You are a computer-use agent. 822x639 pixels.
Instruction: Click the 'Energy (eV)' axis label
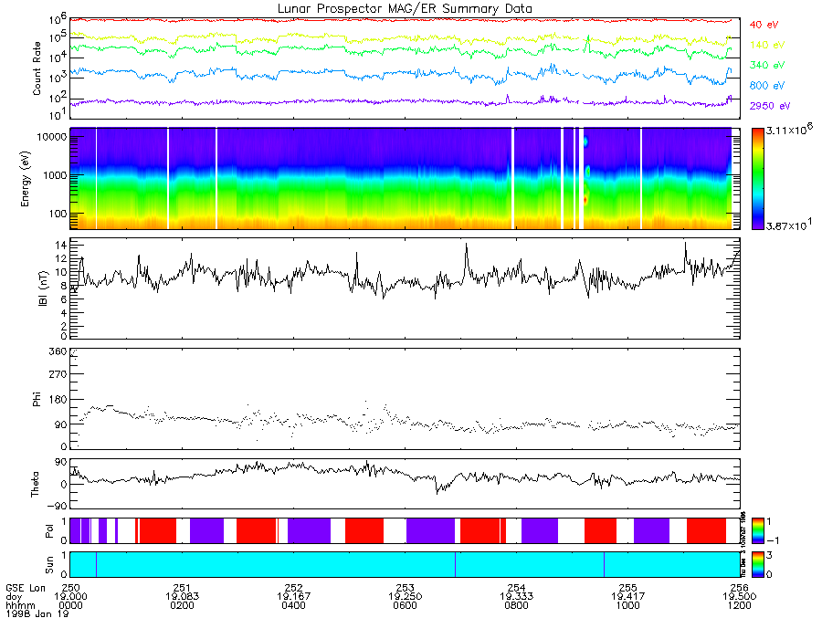[x=26, y=179]
